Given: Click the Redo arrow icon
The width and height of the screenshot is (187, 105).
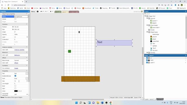Looking at the screenshot, I should [46, 12].
